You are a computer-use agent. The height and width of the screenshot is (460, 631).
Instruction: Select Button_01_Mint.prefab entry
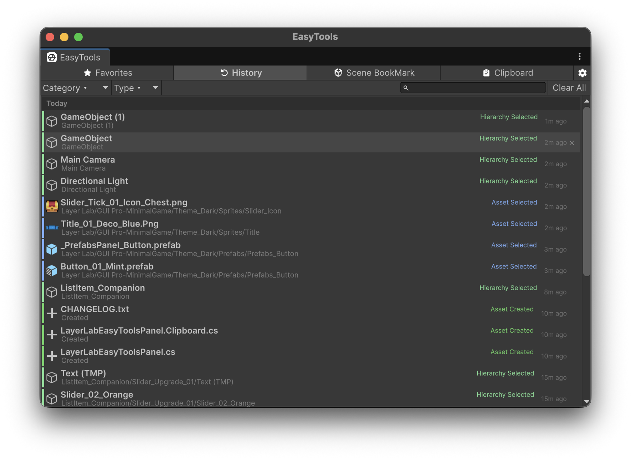coord(311,271)
